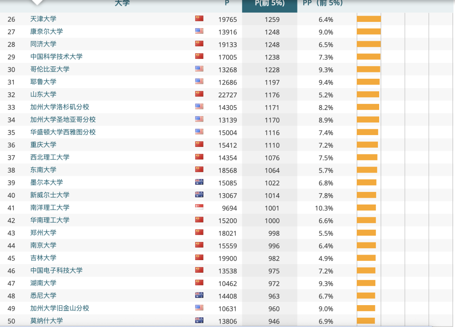The height and width of the screenshot is (327, 455).
Task: Open the 哥伦比亚大学 link
Action: (50, 69)
